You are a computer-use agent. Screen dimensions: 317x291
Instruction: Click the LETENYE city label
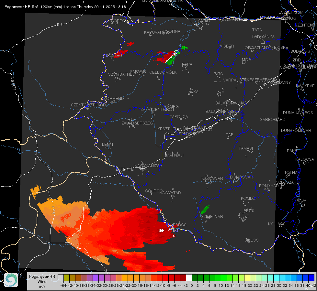(x=125, y=169)
